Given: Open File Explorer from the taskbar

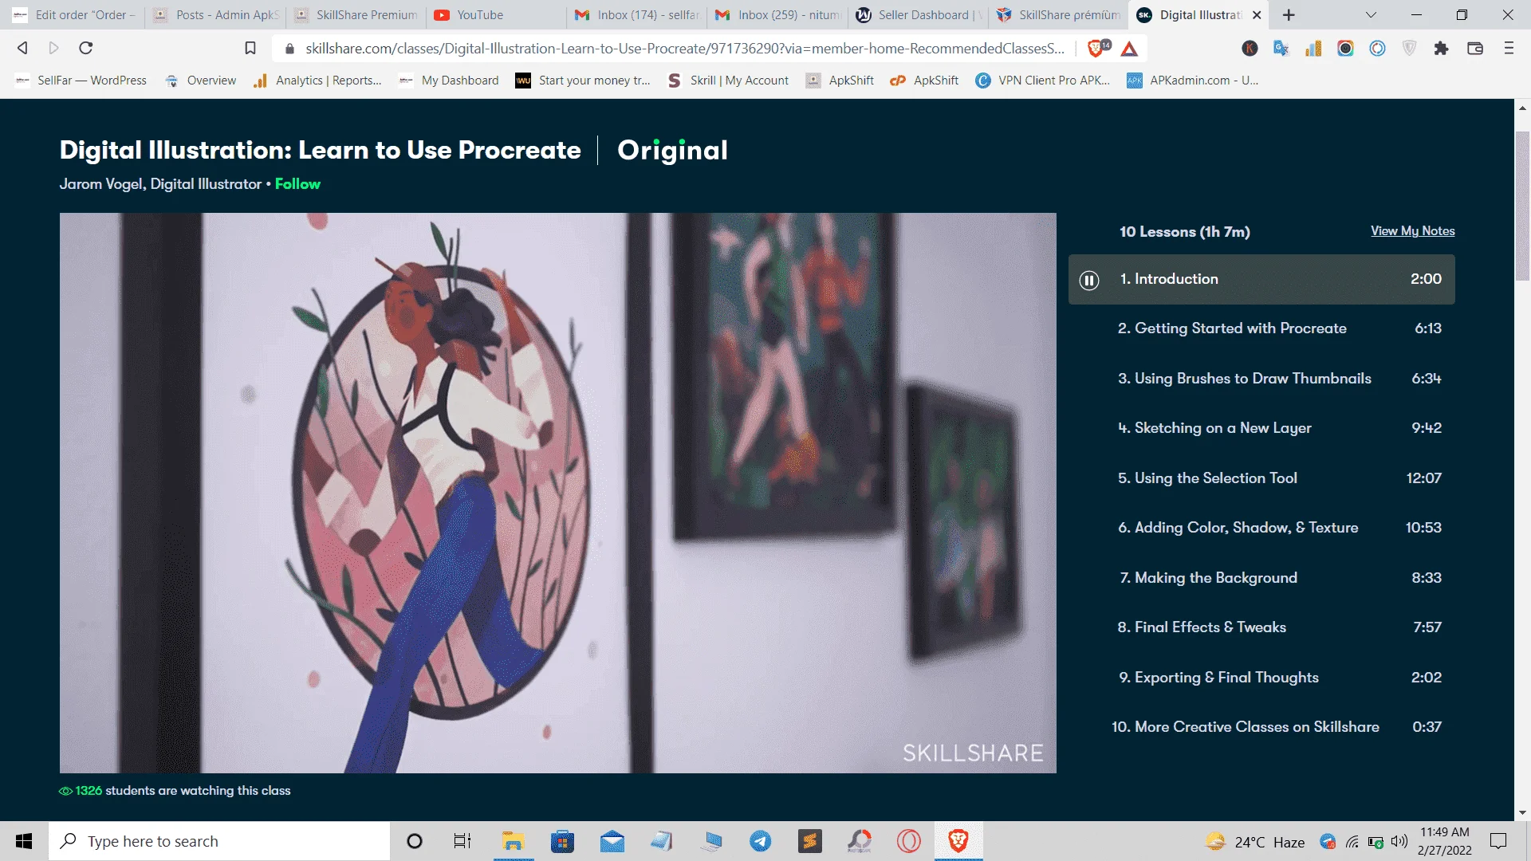Looking at the screenshot, I should 513,841.
